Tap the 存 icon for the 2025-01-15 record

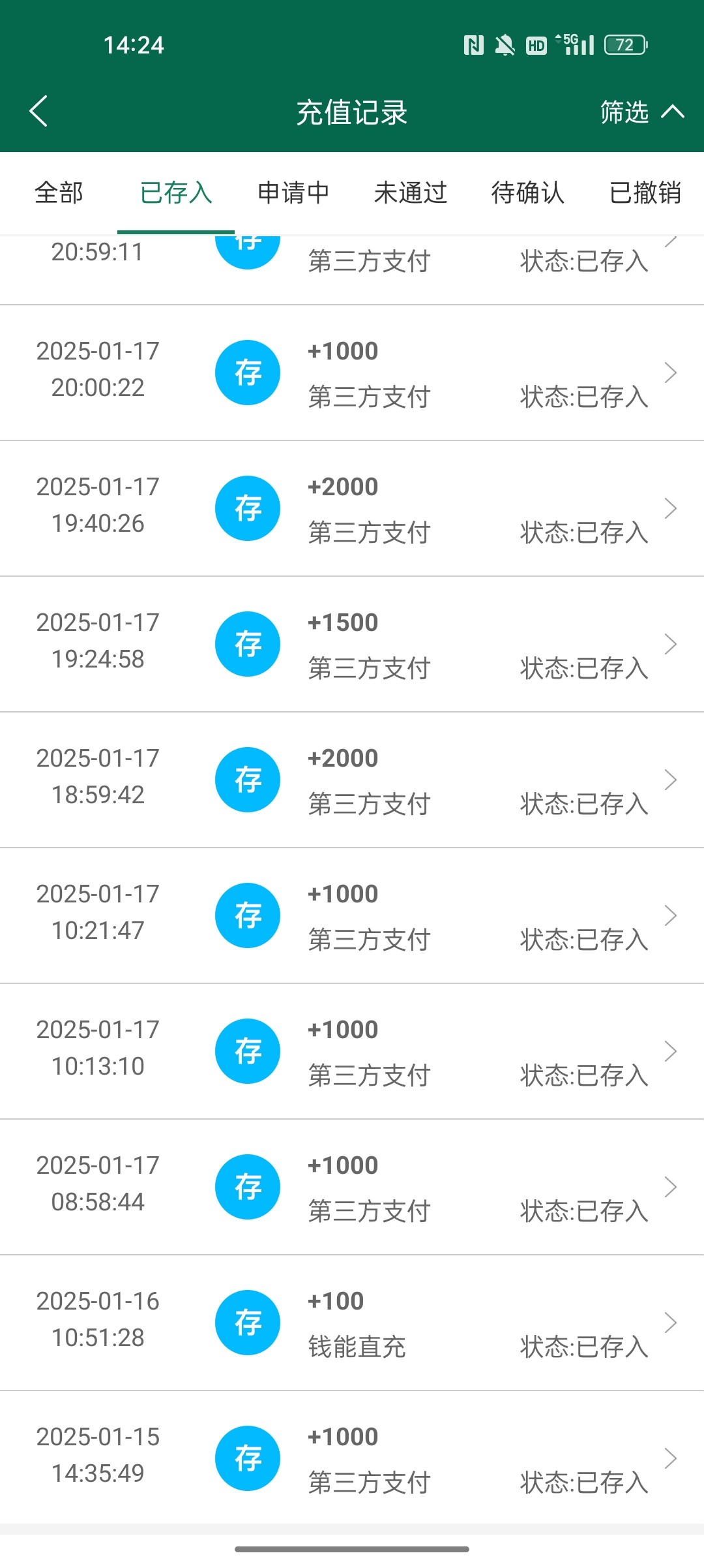point(248,1458)
